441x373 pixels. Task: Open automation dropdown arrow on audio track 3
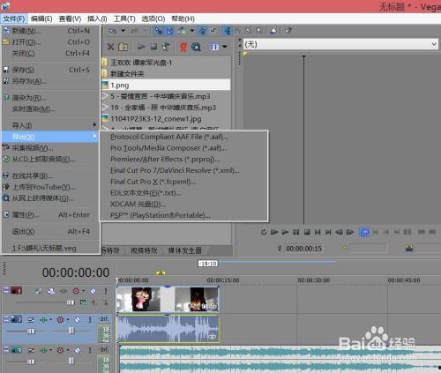[x=68, y=350]
